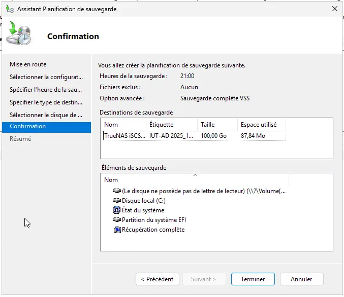344x297 pixels.
Task: Go to the Mise en route step
Action: 28,64
